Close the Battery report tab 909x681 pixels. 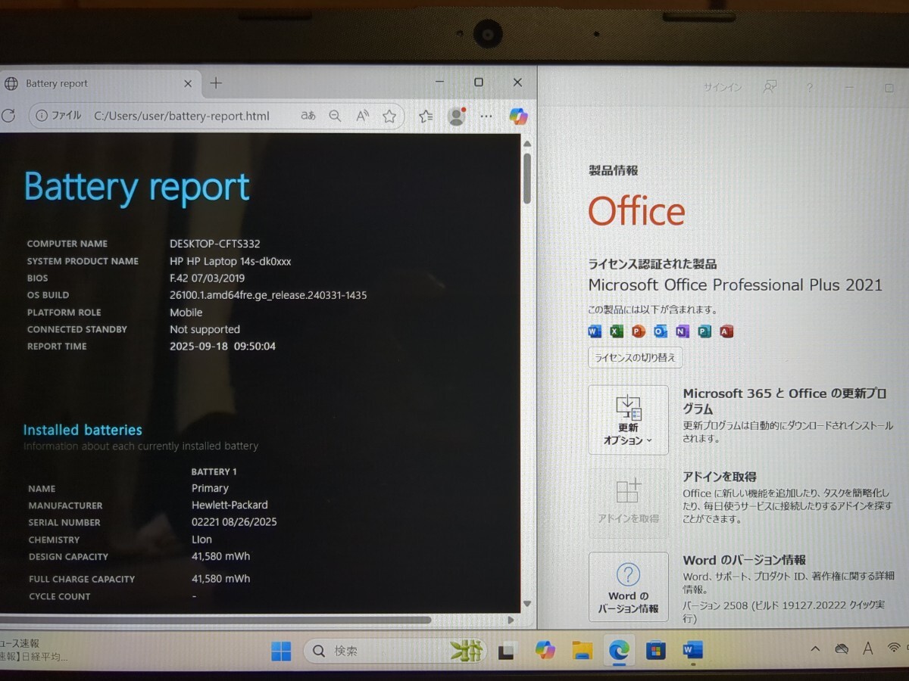(188, 84)
